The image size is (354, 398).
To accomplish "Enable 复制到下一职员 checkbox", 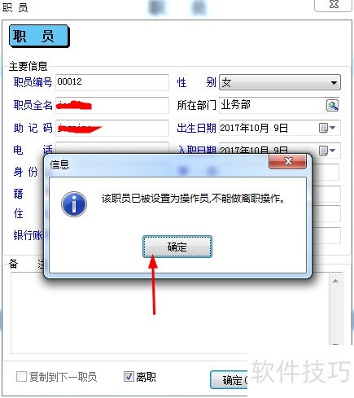I will click(21, 377).
